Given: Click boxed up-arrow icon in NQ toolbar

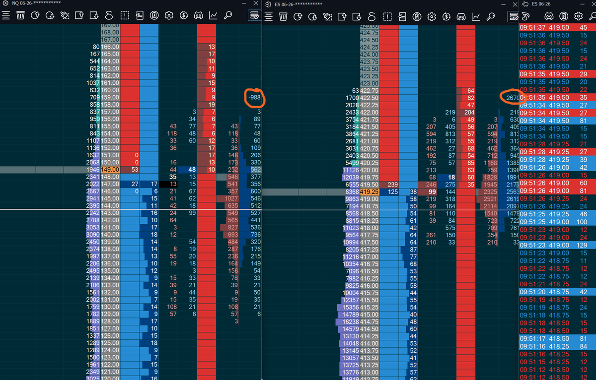Looking at the screenshot, I should coord(79,15).
